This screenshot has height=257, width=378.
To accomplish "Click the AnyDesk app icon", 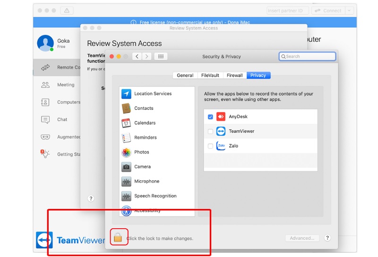I will click(x=221, y=116).
